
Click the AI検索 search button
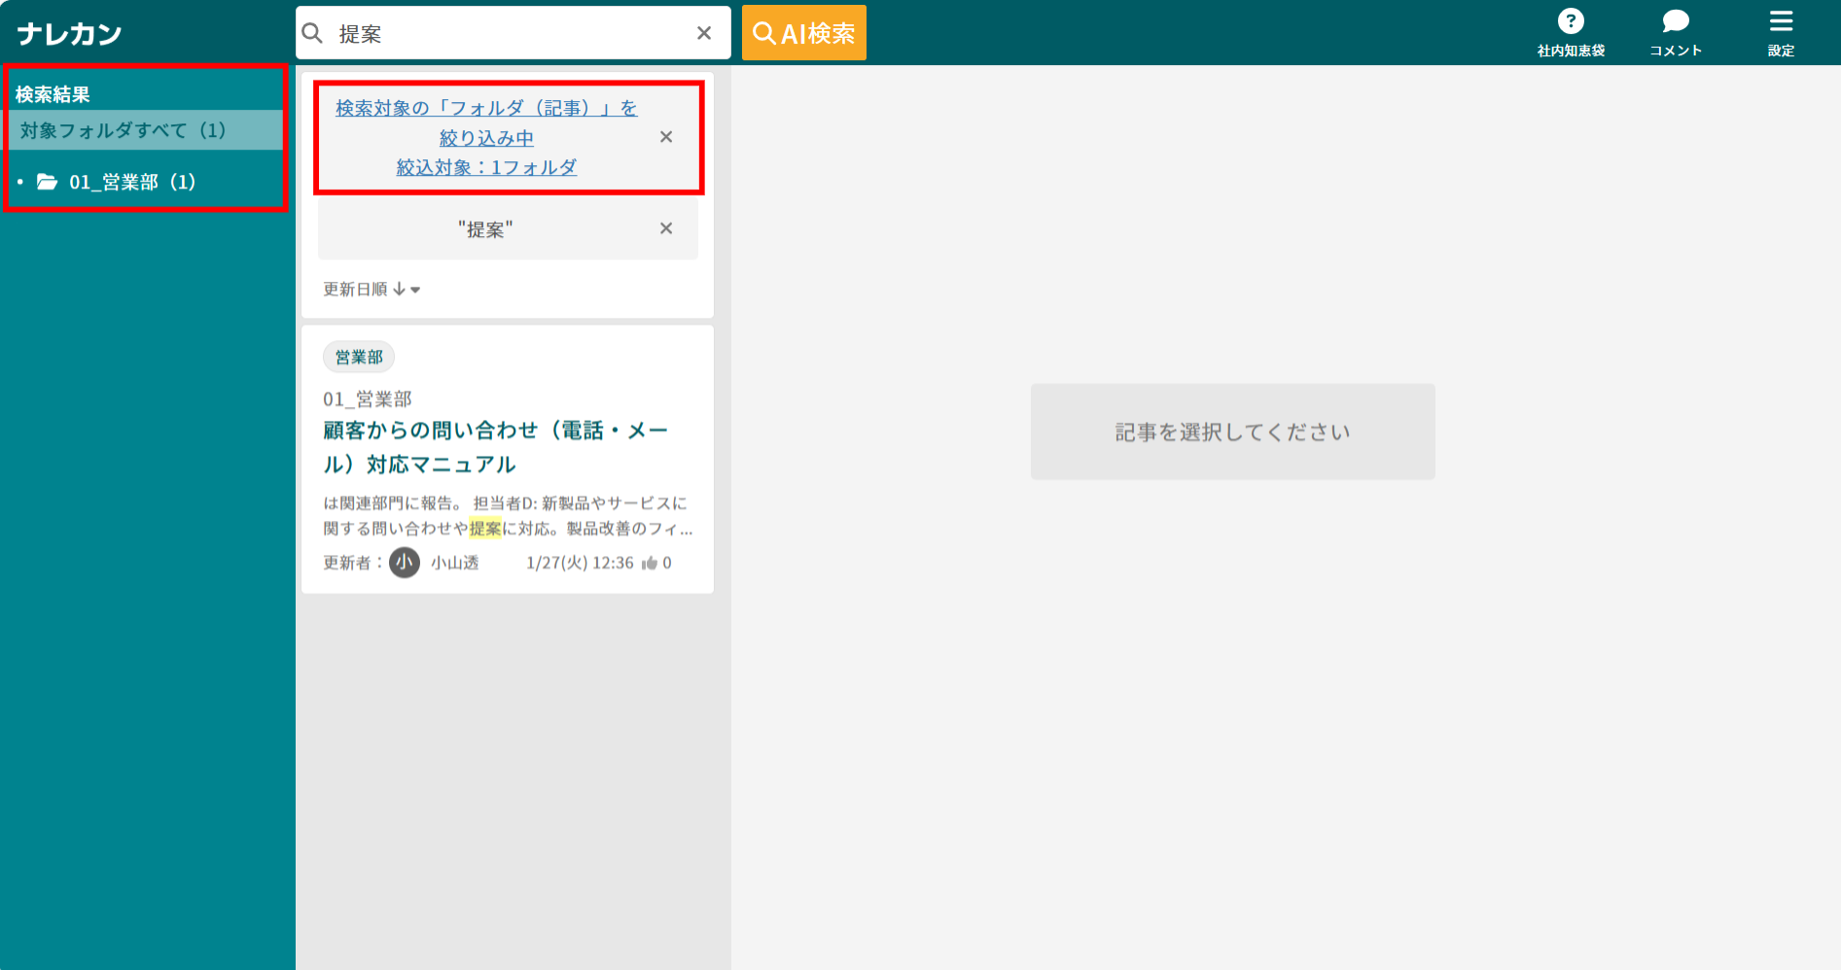(x=803, y=32)
